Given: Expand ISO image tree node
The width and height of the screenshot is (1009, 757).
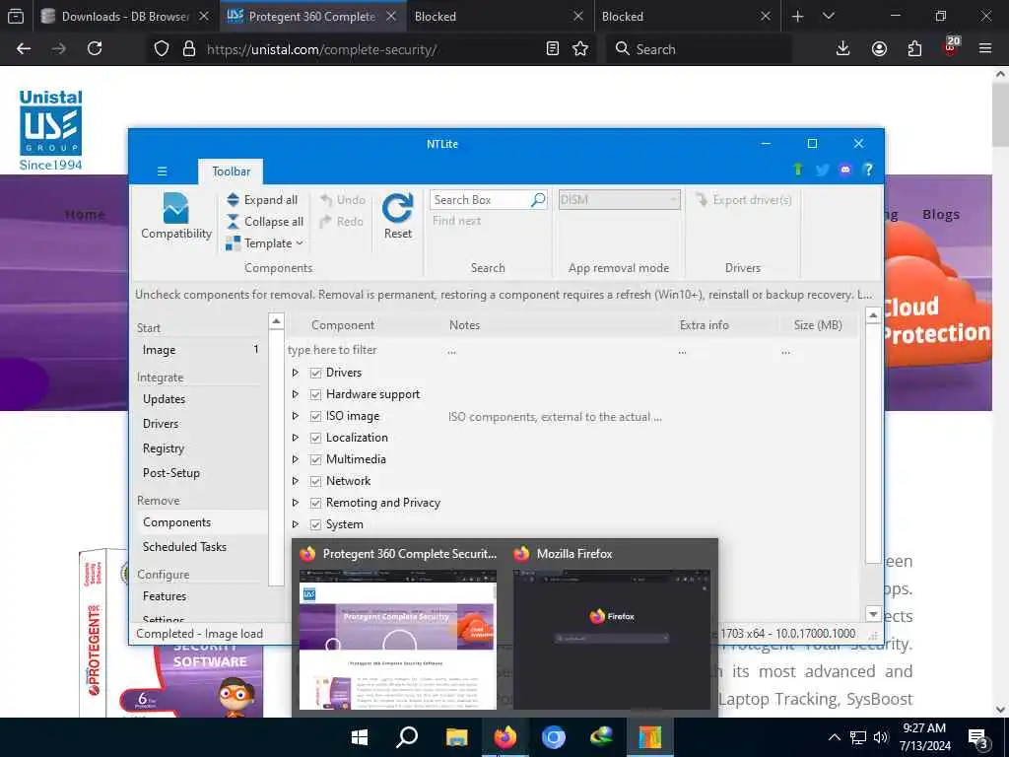Looking at the screenshot, I should (296, 417).
